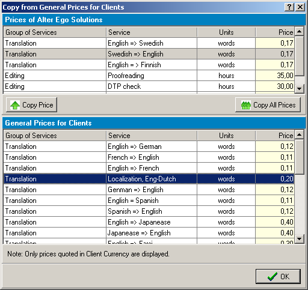Select the English => Swedish row
The image size is (308, 290).
click(149, 43)
